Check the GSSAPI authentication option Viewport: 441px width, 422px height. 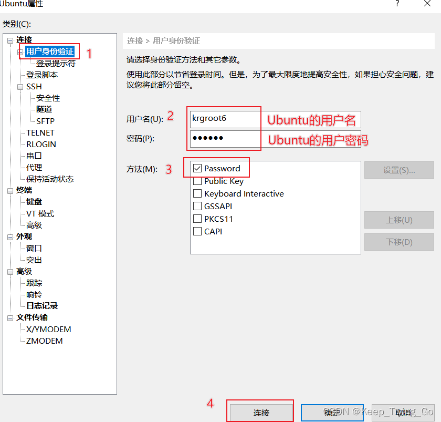(x=198, y=206)
